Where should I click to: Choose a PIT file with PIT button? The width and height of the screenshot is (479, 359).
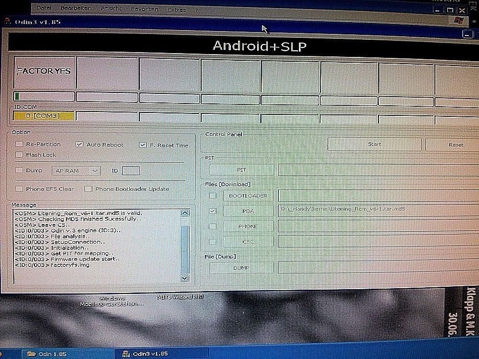[241, 170]
